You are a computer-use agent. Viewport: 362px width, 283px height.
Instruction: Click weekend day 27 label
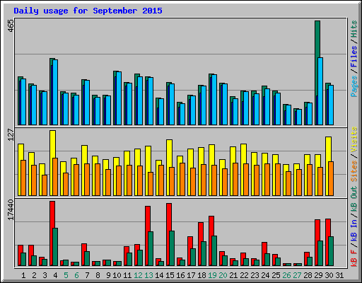(297, 275)
